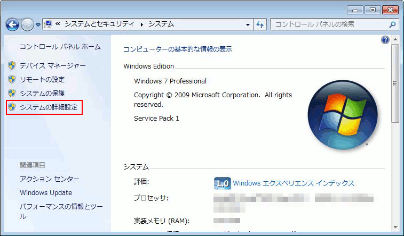The width and height of the screenshot is (404, 236).
Task: Open コントロール パネル ホーム
Action: [60, 47]
